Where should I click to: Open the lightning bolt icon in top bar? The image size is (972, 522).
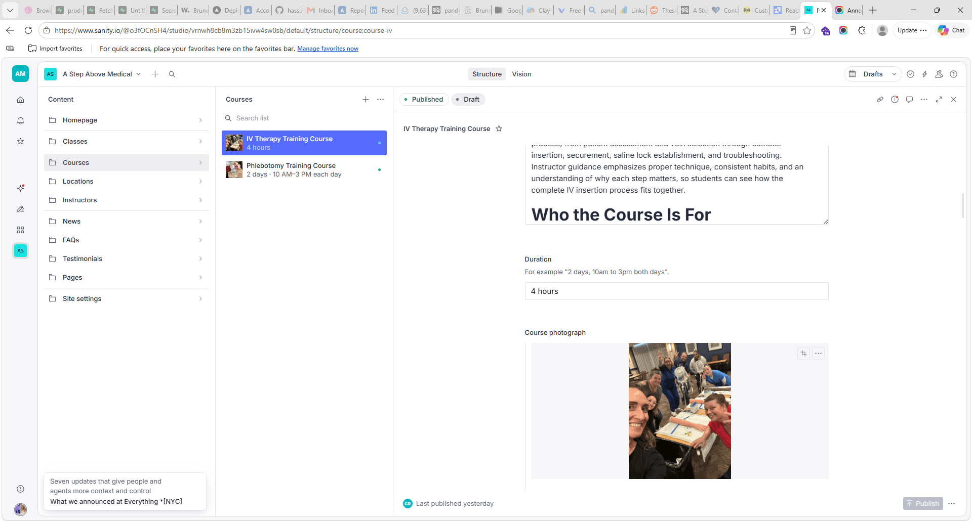point(924,74)
